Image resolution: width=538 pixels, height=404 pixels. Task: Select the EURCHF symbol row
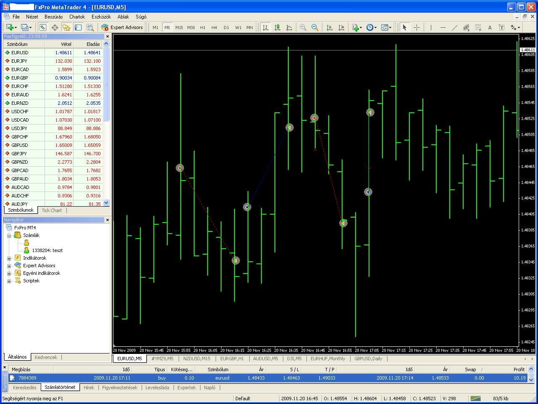(53, 86)
